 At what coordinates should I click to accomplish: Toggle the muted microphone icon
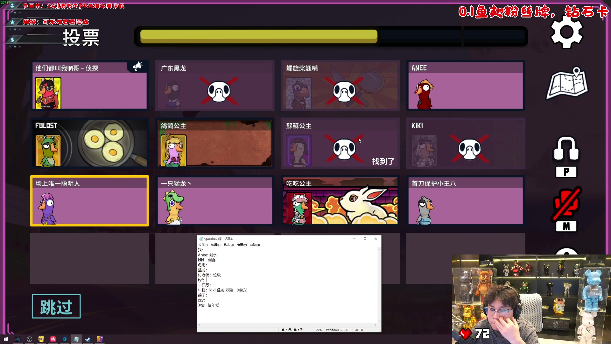(x=566, y=204)
